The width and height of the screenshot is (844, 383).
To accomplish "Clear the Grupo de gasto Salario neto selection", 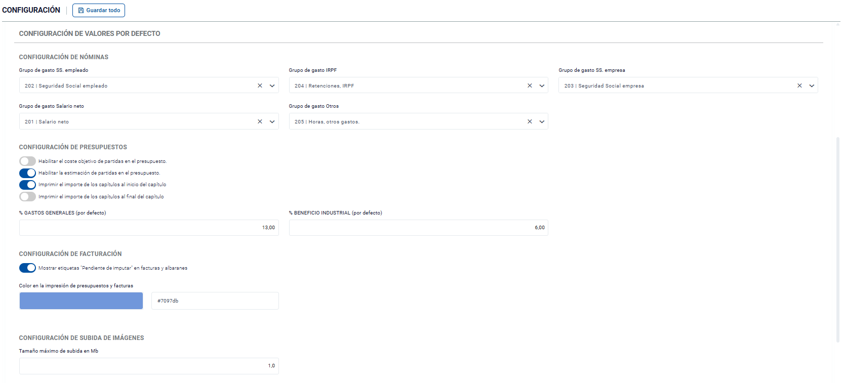I will point(260,121).
